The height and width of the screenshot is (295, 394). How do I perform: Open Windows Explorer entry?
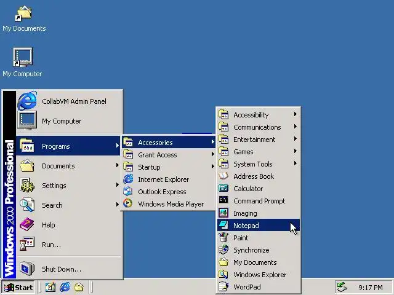[x=259, y=275]
